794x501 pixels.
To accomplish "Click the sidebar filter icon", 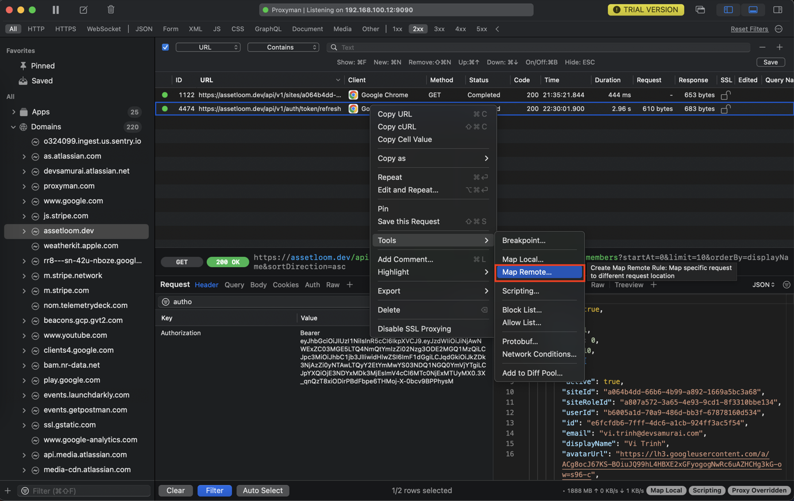I will click(25, 491).
